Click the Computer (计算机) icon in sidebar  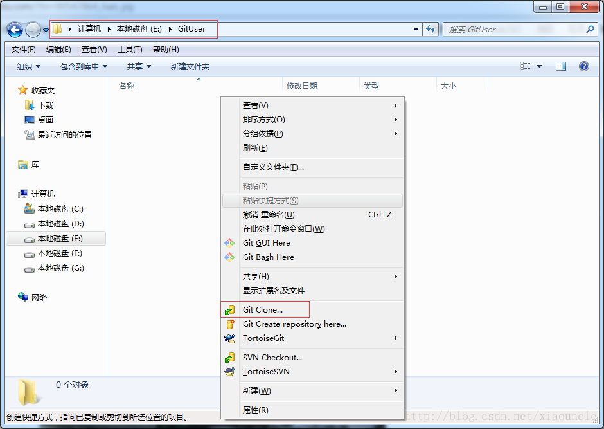[x=23, y=194]
